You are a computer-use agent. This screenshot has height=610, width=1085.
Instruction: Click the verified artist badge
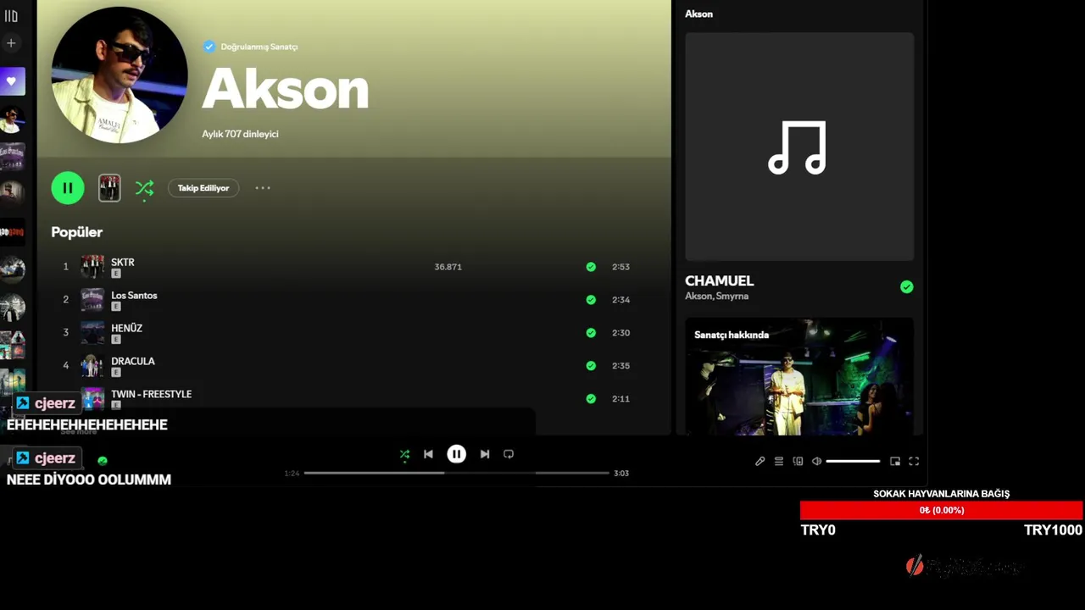tap(209, 47)
